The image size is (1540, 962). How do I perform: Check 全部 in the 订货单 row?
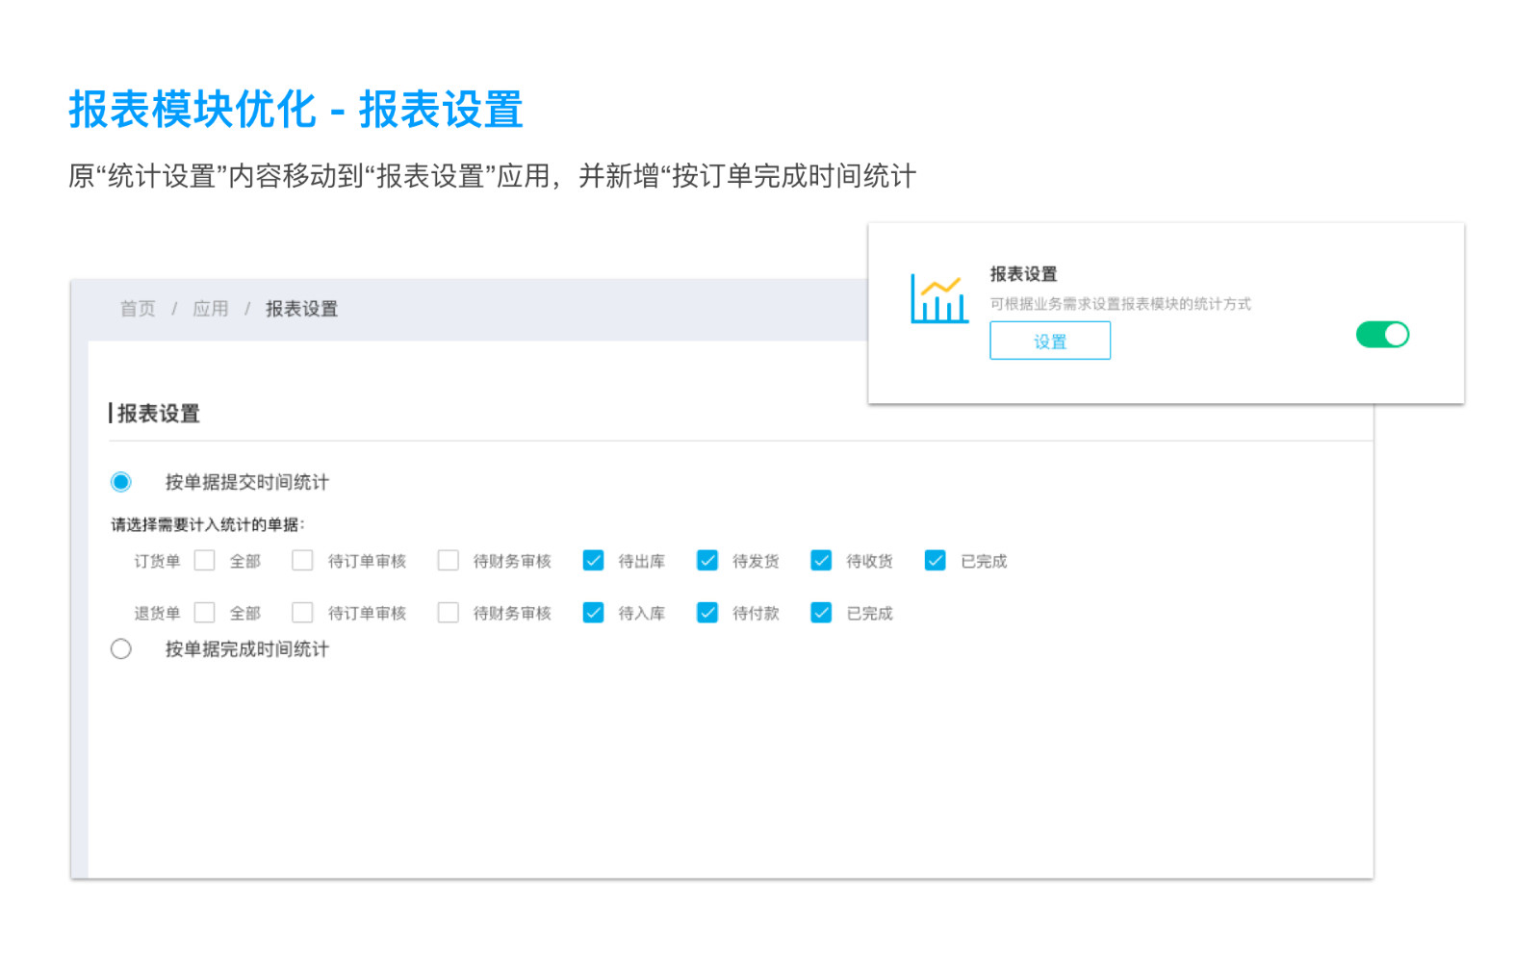[205, 561]
